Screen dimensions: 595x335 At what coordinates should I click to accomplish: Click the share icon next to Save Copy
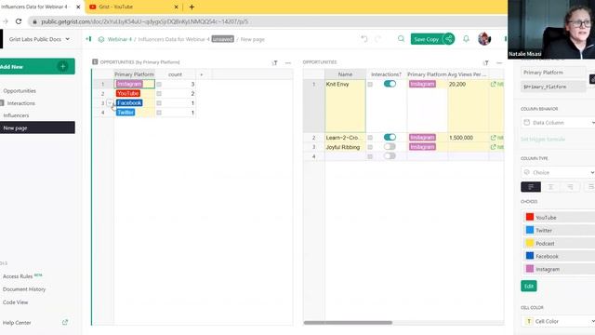(448, 39)
